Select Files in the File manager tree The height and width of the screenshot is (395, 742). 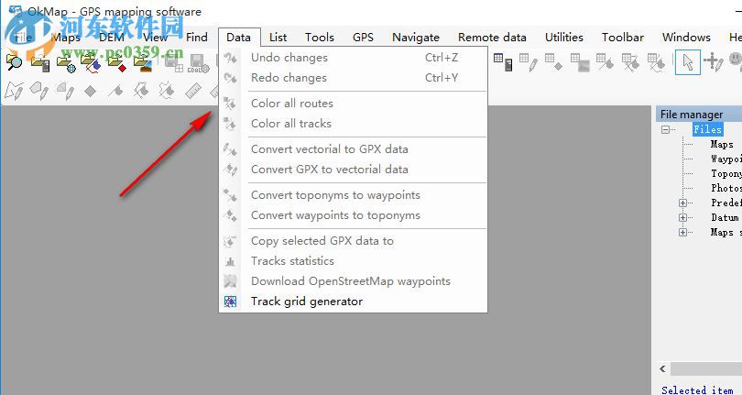pos(707,129)
